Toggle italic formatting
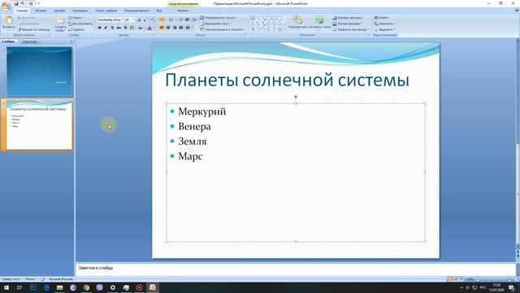 [106, 28]
